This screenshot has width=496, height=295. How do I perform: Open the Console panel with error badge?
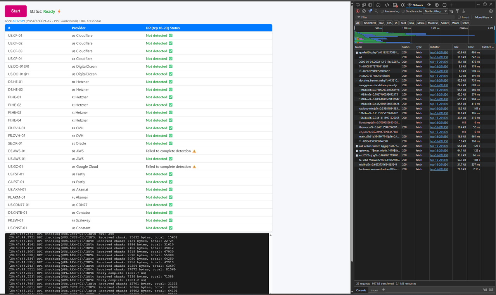click(395, 5)
